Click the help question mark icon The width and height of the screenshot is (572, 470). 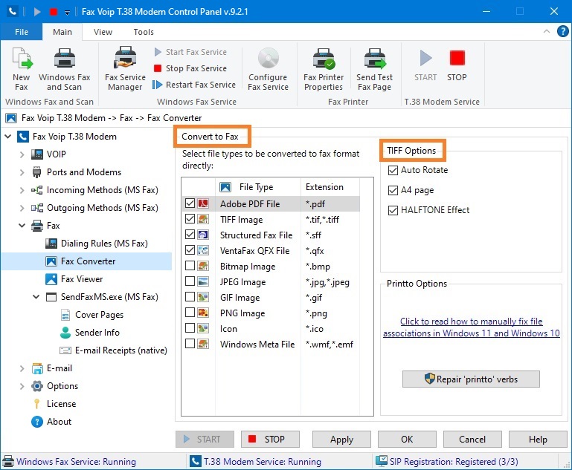(562, 31)
